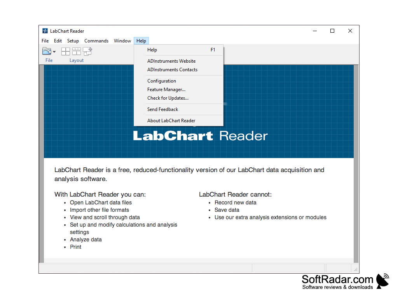The height and width of the screenshot is (299, 398).
Task: Open the Commands menu
Action: point(96,40)
